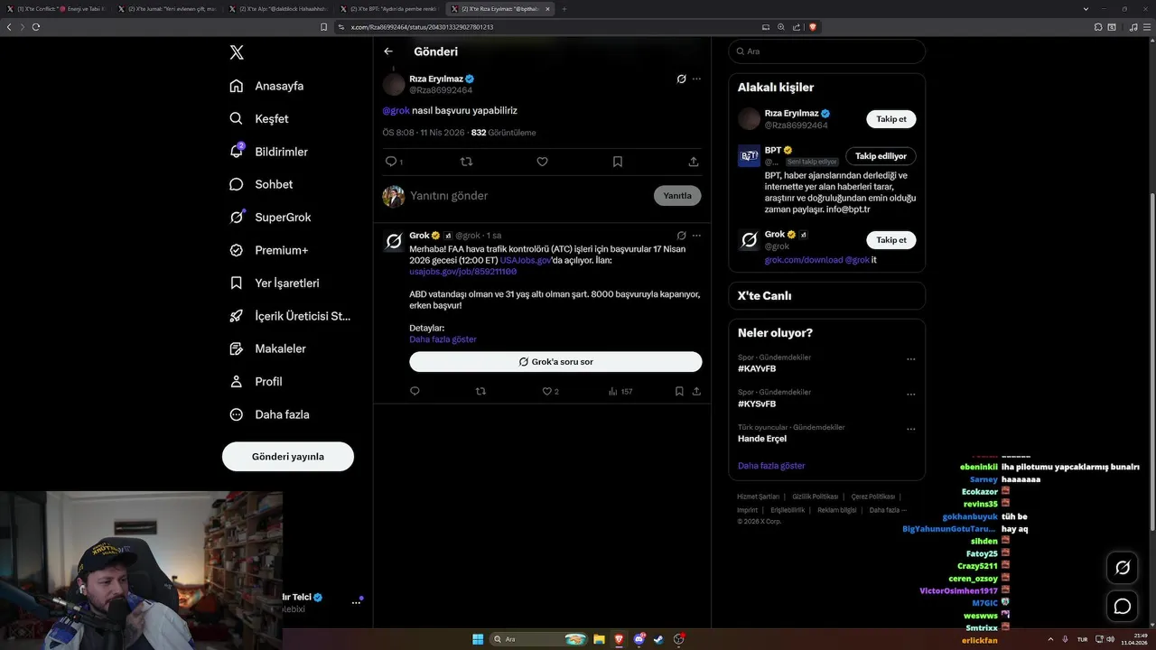Viewport: 1156px width, 650px height.
Task: Click the Profil person icon
Action: click(x=237, y=381)
